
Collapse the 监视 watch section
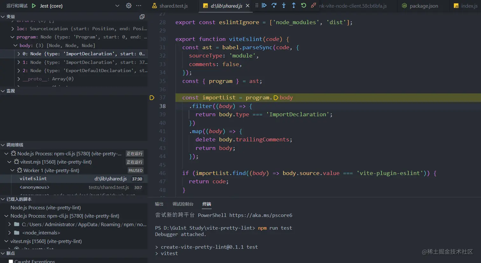coord(3,91)
